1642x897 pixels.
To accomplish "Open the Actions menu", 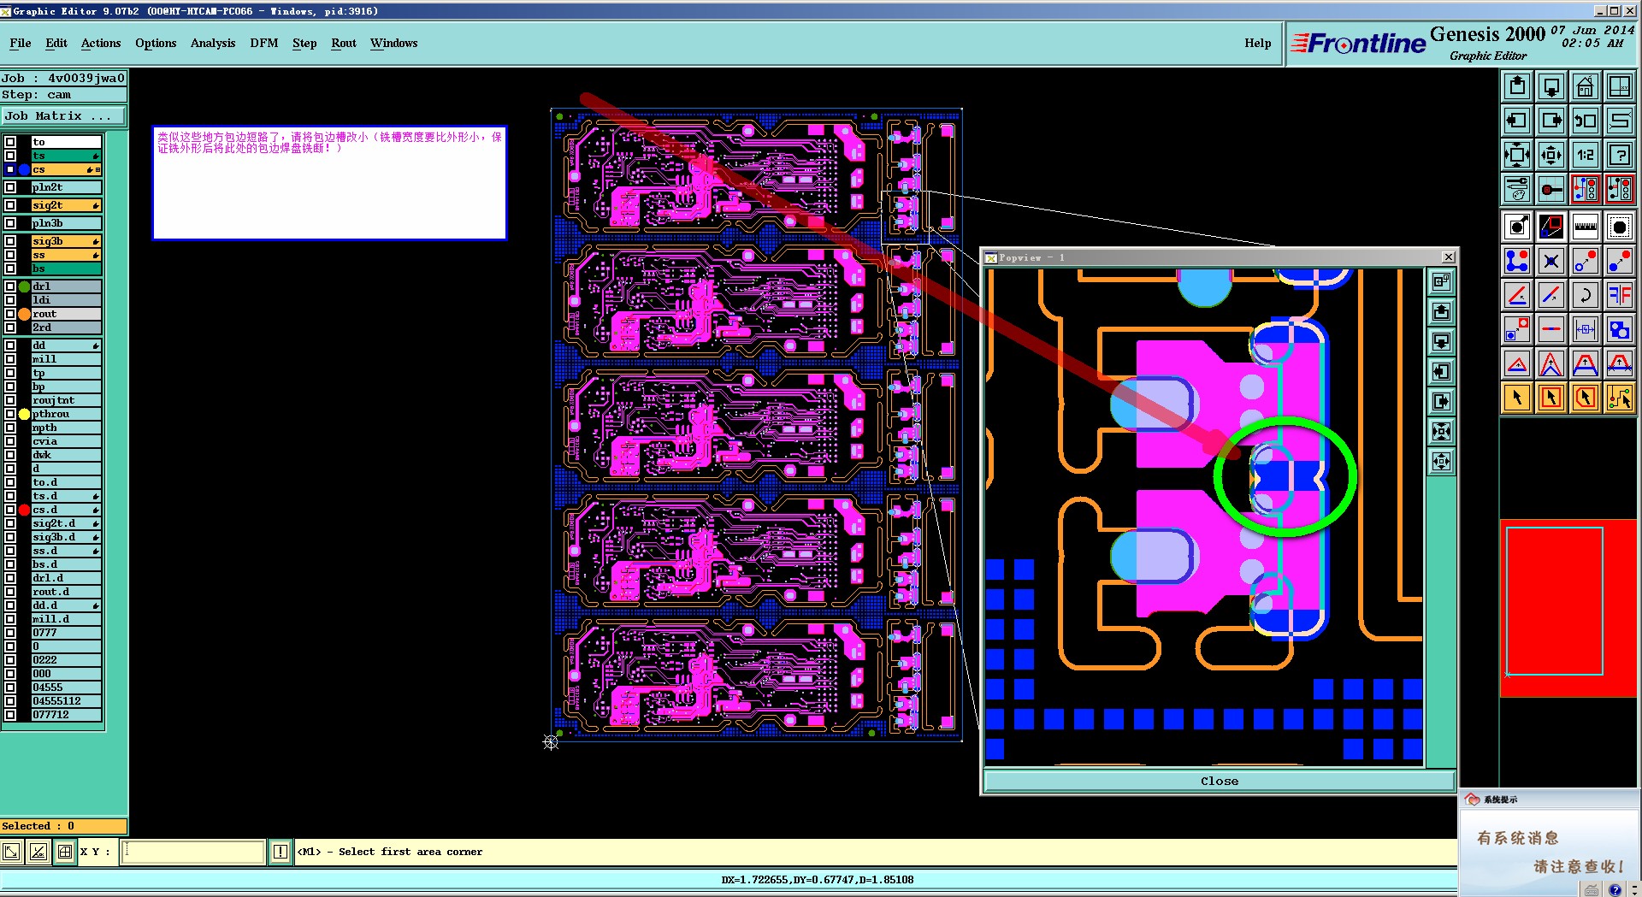I will [101, 43].
